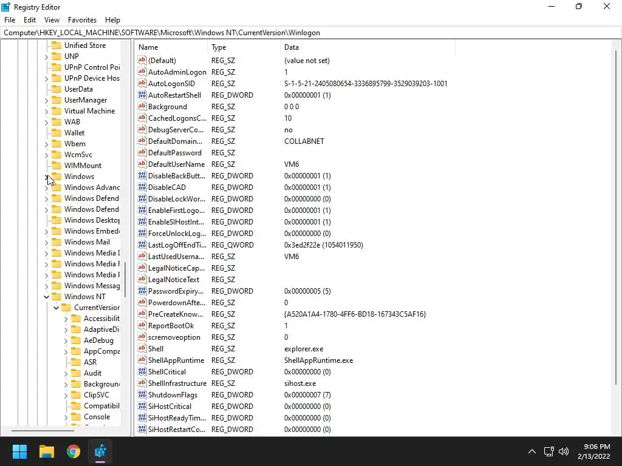Image resolution: width=622 pixels, height=466 pixels.
Task: Click the DisableCAD binary value icon
Action: (x=142, y=187)
